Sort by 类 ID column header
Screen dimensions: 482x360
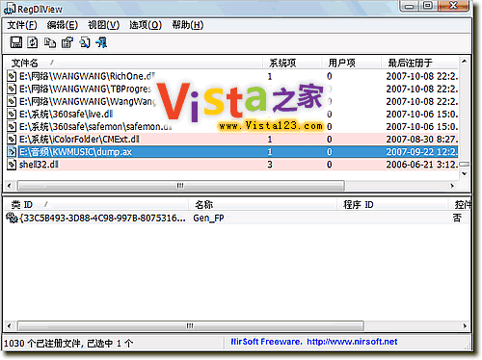95,204
